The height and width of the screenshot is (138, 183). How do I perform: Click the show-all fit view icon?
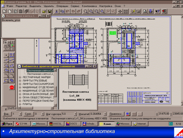point(126,11)
